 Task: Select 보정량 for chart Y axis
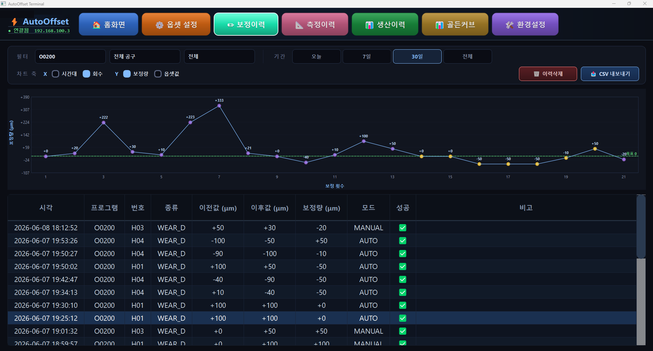[127, 74]
